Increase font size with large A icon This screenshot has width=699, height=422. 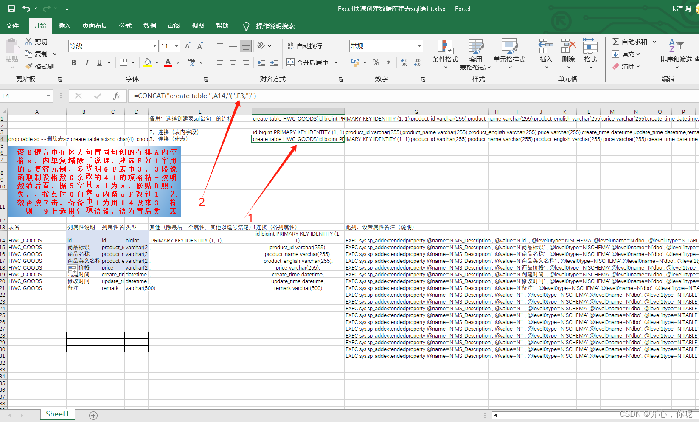(x=188, y=46)
